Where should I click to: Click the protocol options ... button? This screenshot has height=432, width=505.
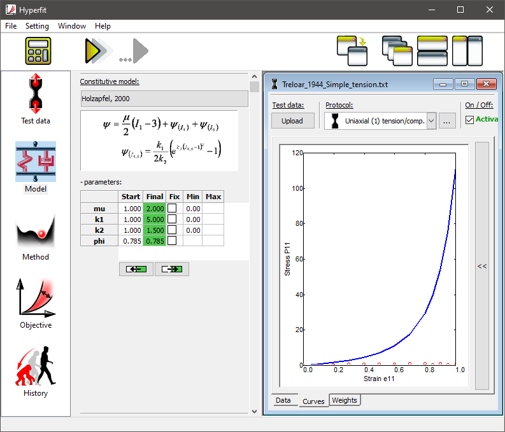[x=446, y=121]
